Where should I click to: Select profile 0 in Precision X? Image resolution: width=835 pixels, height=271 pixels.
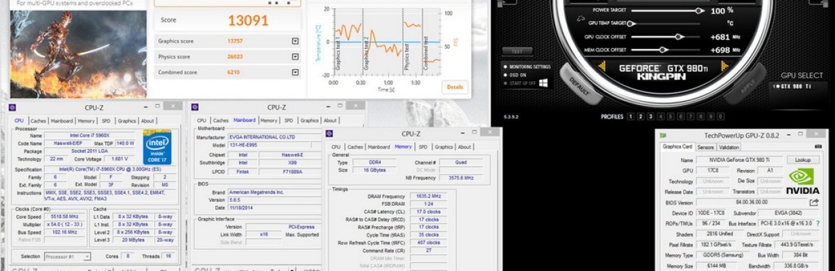click(x=721, y=117)
